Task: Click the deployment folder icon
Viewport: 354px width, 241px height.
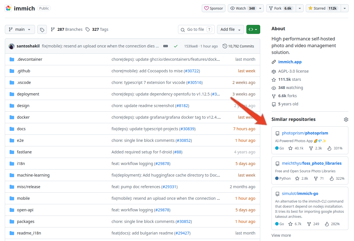Action: 12,94
